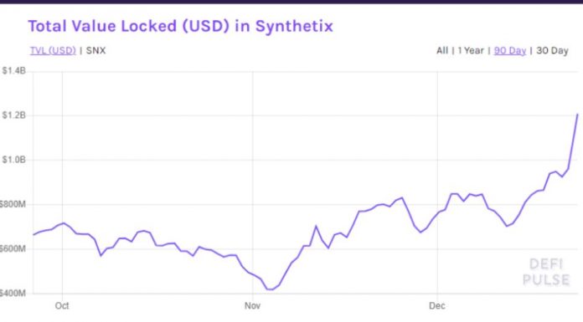The image size is (583, 322).
Task: Click the dark header bar at top
Action: (x=291, y=2)
